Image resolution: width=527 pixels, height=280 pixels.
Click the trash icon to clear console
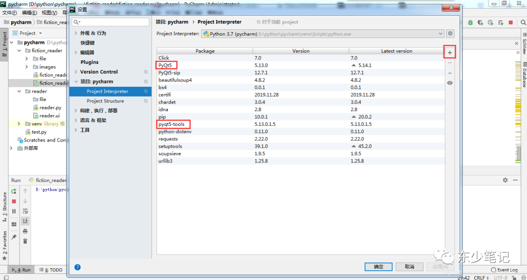[25, 241]
